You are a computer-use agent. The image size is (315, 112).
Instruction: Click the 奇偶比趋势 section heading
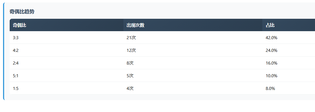[x=22, y=12]
